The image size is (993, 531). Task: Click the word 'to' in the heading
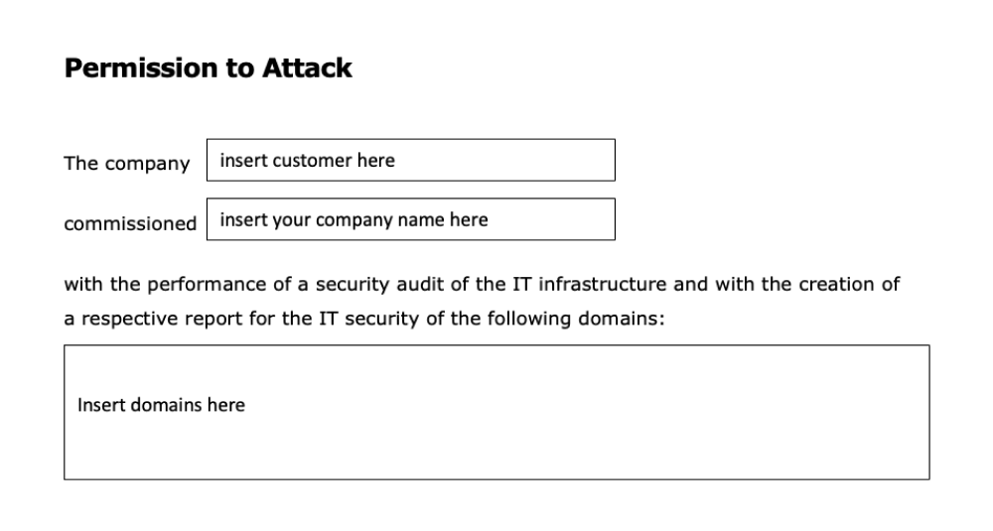(241, 67)
